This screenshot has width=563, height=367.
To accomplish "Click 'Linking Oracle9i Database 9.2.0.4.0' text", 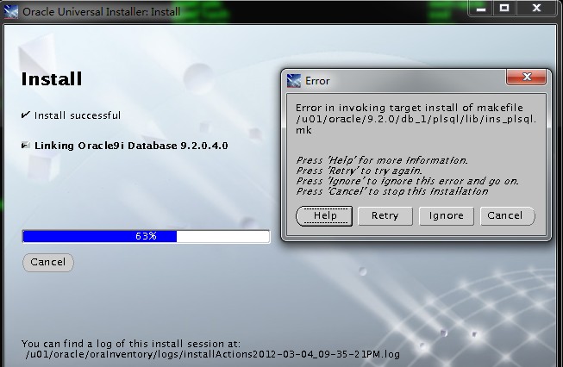I will (x=131, y=146).
